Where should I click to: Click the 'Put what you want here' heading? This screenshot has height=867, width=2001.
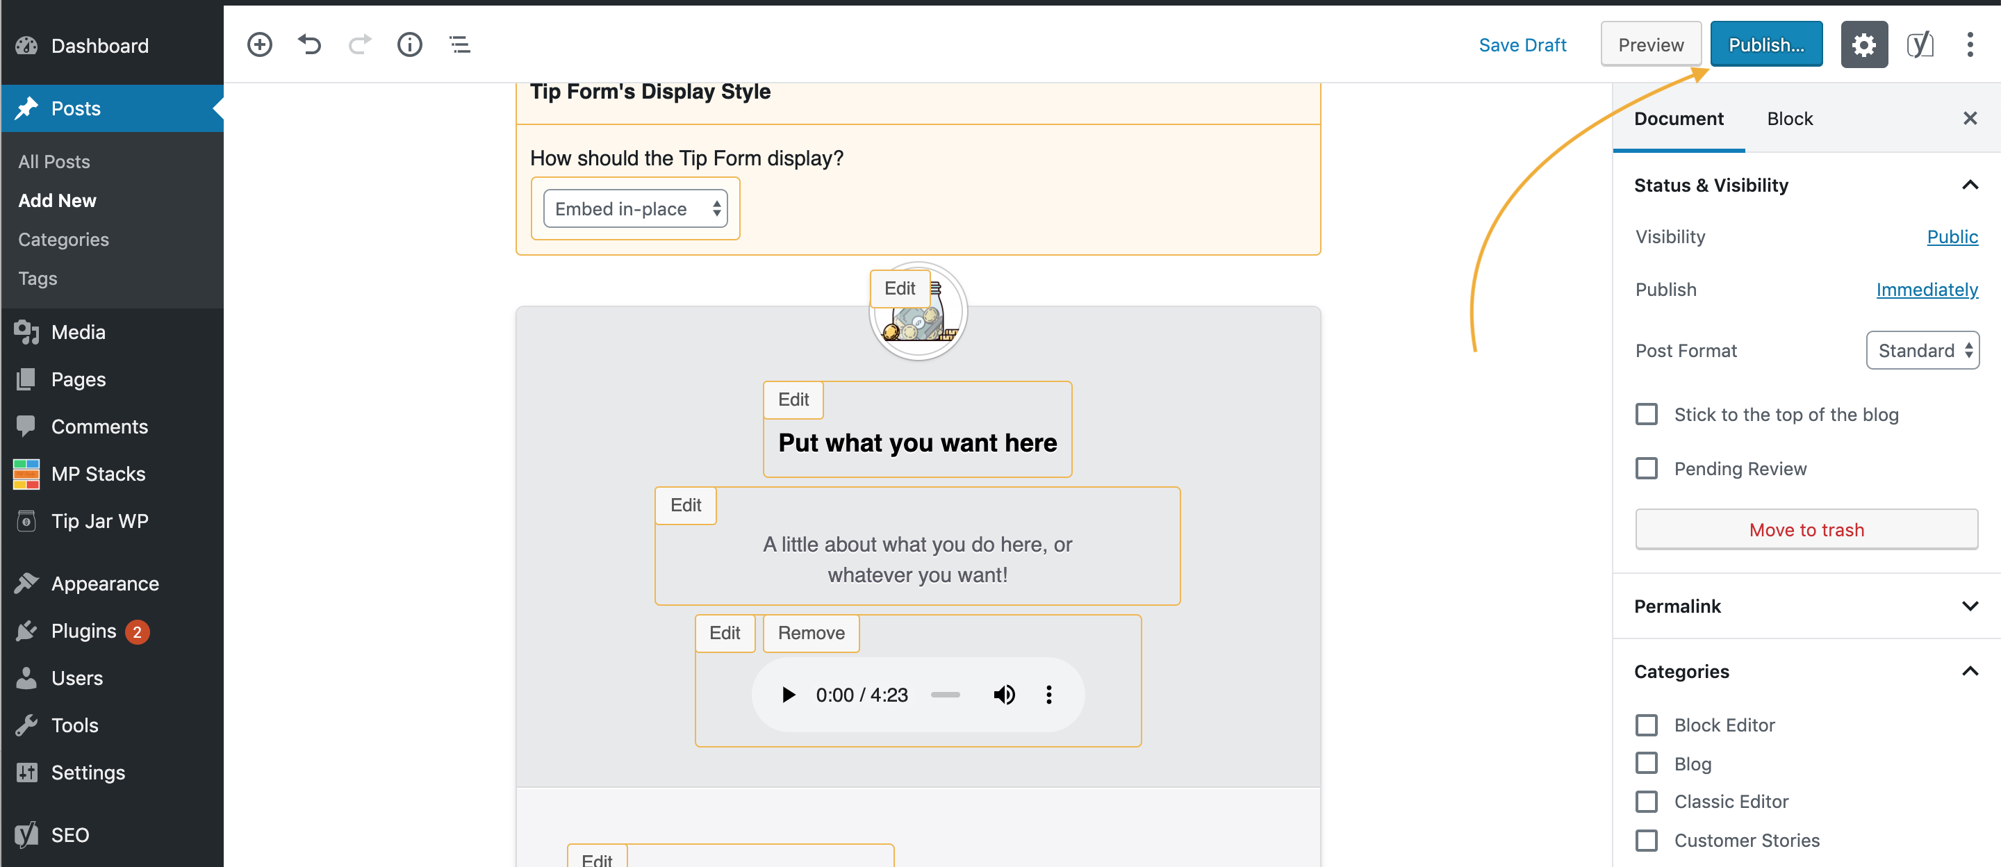917,442
